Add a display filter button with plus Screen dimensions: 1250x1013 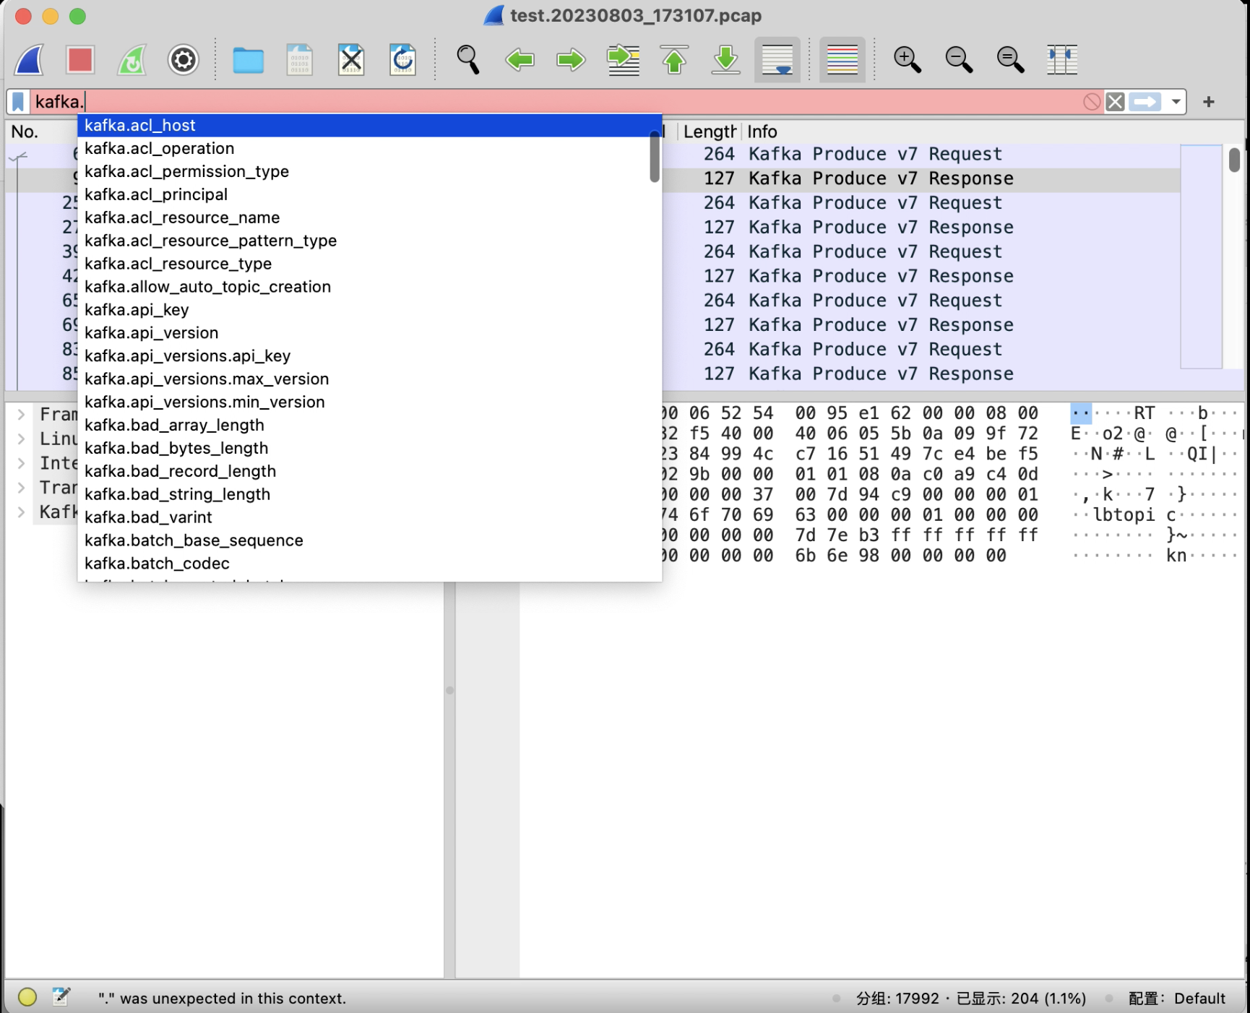click(1209, 102)
